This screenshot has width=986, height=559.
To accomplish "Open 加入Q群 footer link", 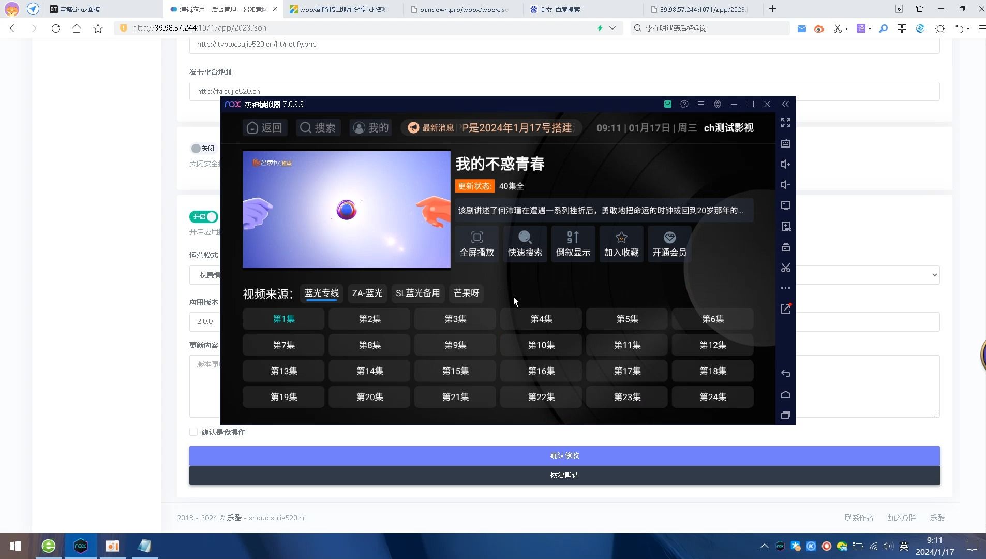I will (x=902, y=518).
